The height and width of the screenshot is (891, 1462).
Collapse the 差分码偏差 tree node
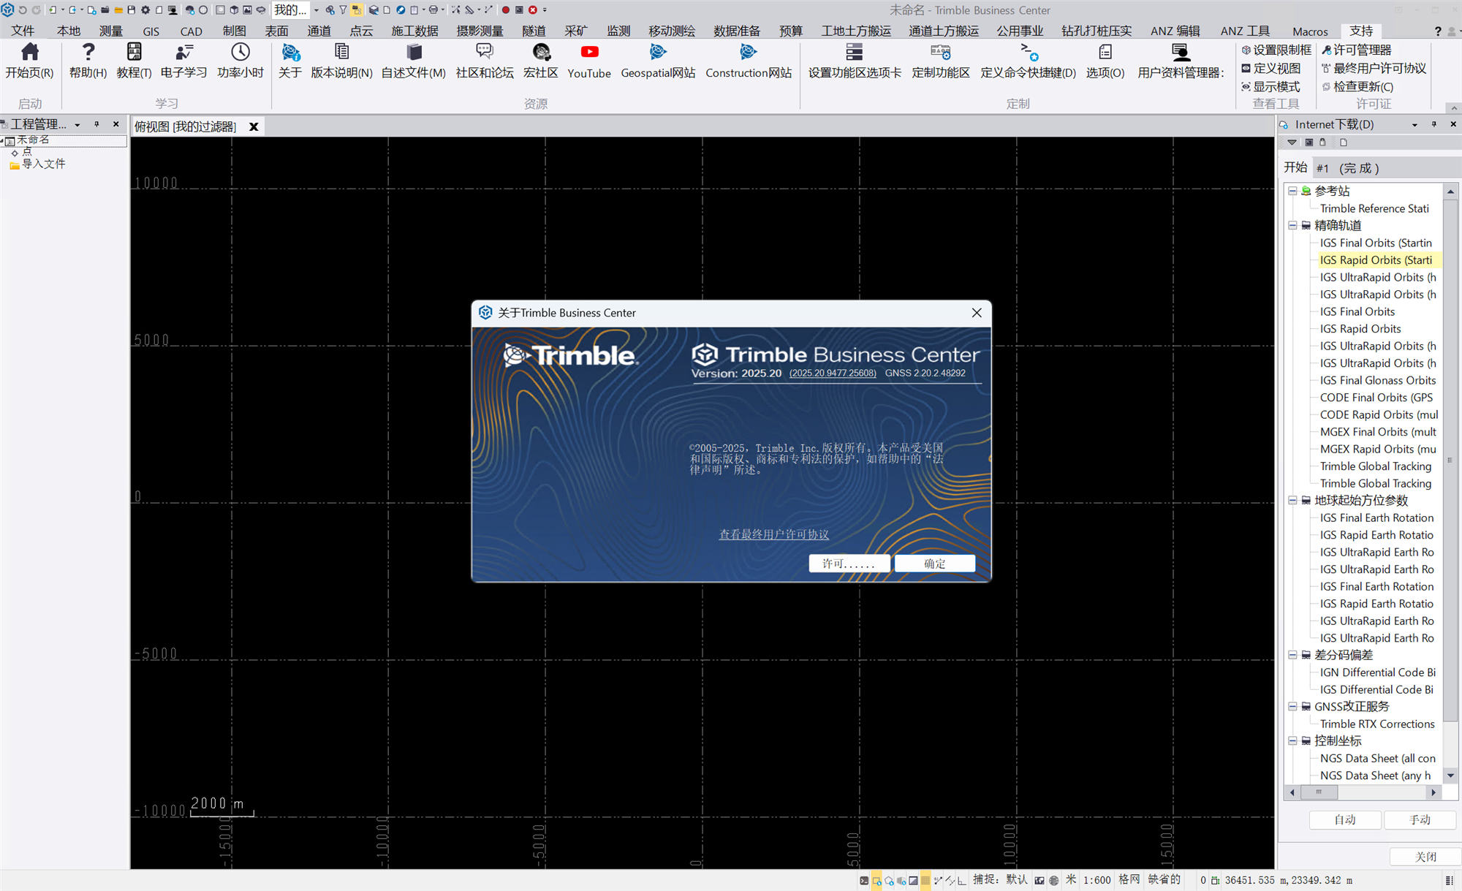tap(1292, 655)
